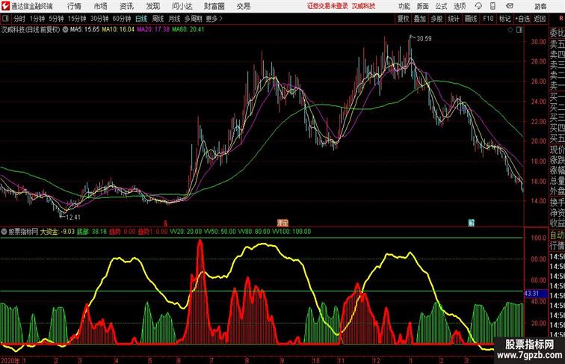The image size is (565, 364).
Task: Click the 2020年 date axis label
Action: pos(10,360)
